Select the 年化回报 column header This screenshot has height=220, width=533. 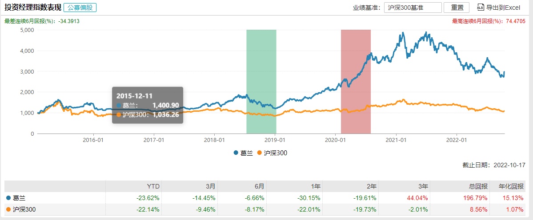coord(513,186)
